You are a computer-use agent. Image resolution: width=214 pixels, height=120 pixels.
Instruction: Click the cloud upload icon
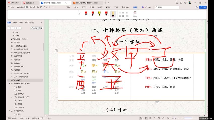[197, 7]
